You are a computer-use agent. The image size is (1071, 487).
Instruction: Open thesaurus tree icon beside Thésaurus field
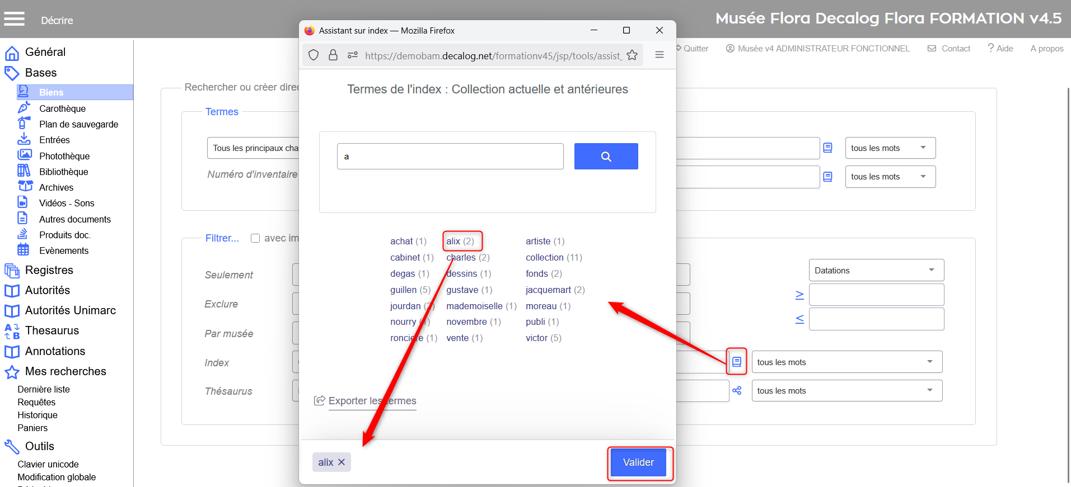[737, 391]
